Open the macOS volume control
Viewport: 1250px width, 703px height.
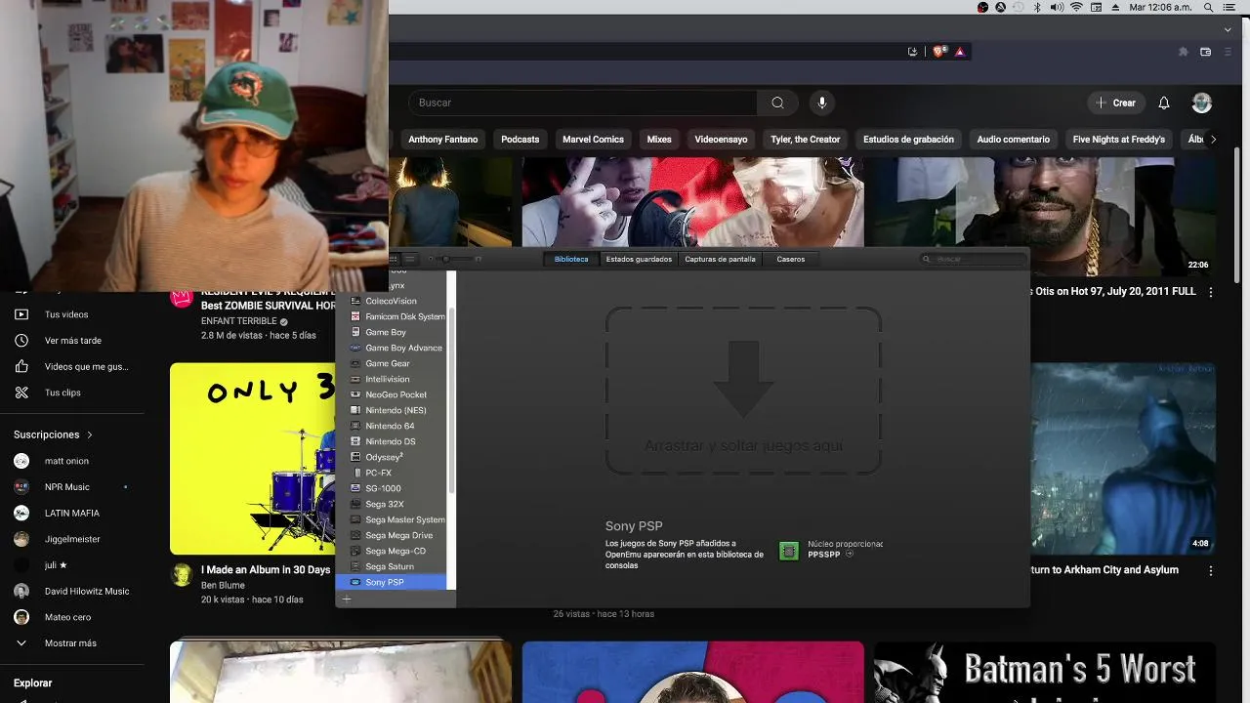pos(1057,7)
